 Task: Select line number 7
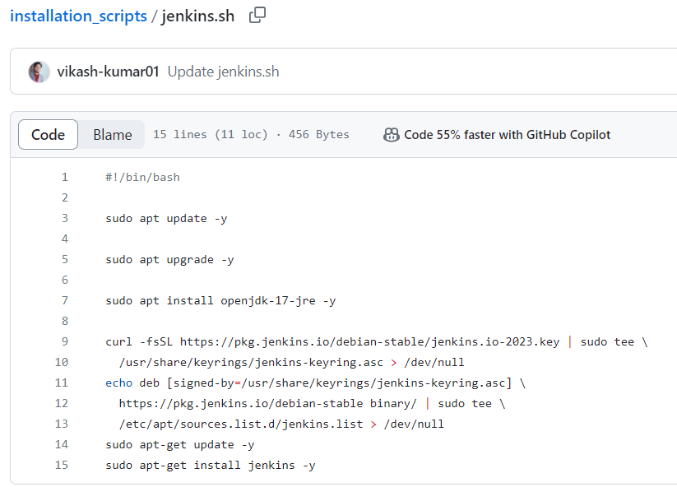click(65, 300)
